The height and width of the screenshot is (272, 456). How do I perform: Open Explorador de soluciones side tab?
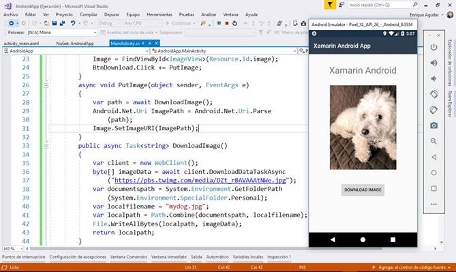[450, 63]
